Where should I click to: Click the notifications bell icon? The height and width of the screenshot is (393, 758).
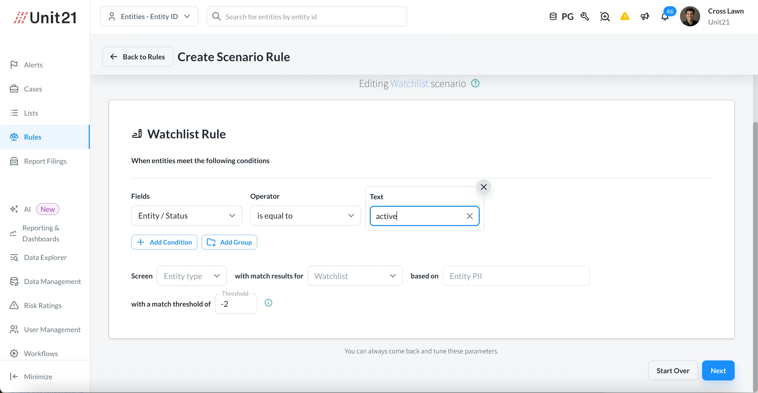click(665, 17)
